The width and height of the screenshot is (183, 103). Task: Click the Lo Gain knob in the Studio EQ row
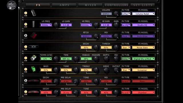pyautogui.click(x=56, y=25)
